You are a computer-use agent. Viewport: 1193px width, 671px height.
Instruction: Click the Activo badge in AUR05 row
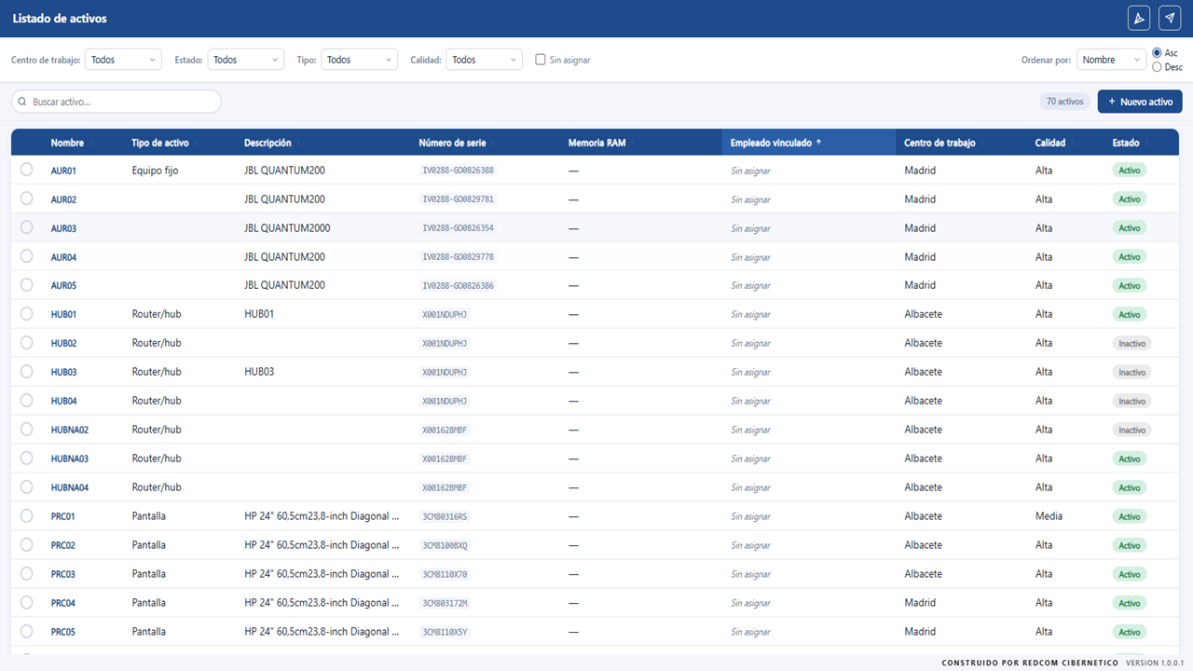point(1129,285)
